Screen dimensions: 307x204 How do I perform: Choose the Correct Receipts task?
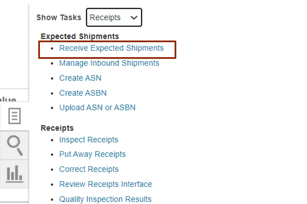(x=89, y=169)
